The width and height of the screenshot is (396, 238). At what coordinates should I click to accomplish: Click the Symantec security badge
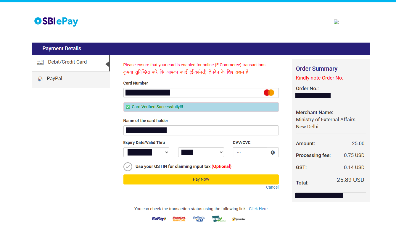(239, 219)
